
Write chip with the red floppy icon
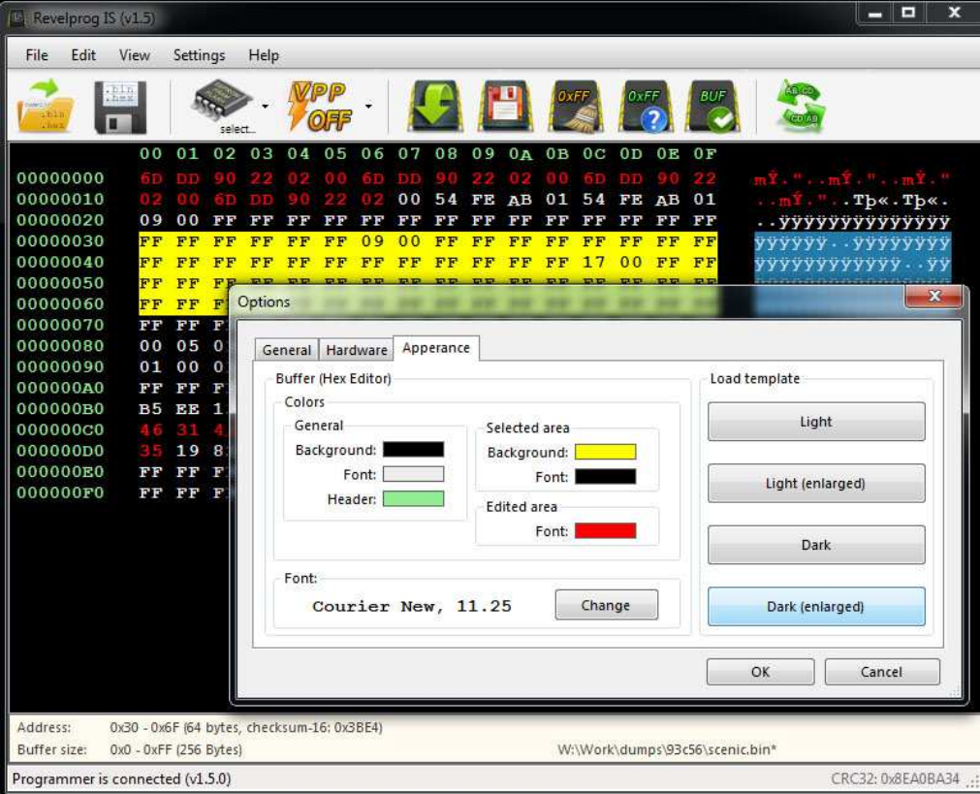(506, 107)
